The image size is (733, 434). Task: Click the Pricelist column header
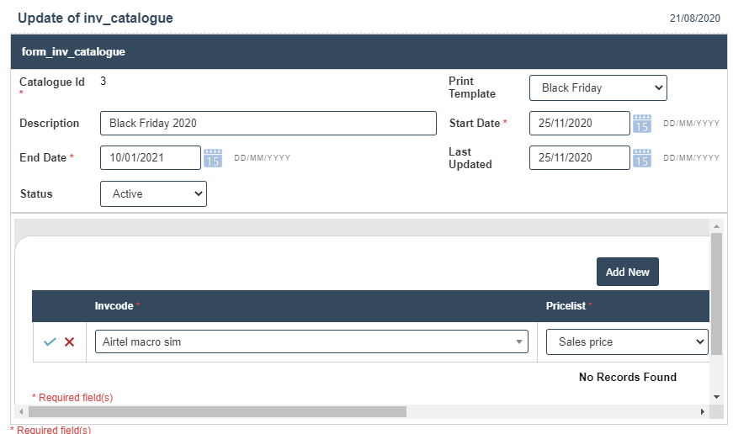(566, 306)
